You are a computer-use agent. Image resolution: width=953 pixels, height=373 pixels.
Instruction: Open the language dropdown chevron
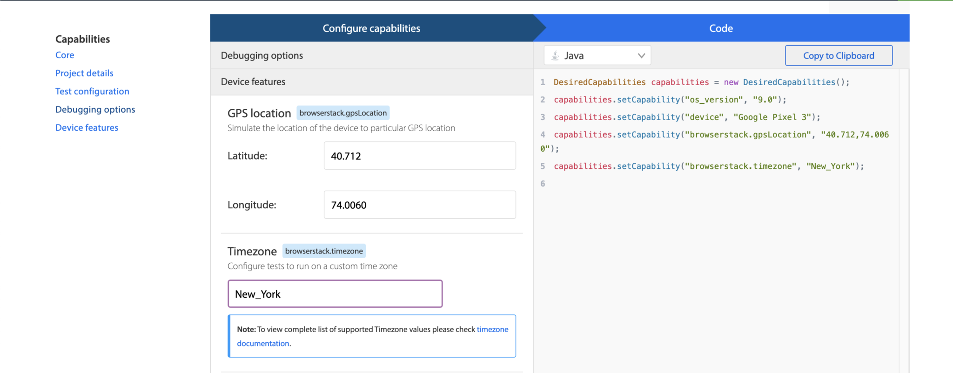[641, 56]
